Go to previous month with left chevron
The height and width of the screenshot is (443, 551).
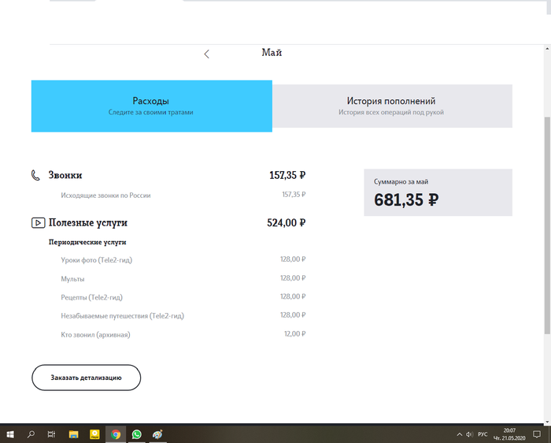(x=206, y=54)
